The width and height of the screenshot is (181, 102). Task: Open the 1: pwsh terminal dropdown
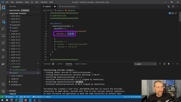[145, 64]
